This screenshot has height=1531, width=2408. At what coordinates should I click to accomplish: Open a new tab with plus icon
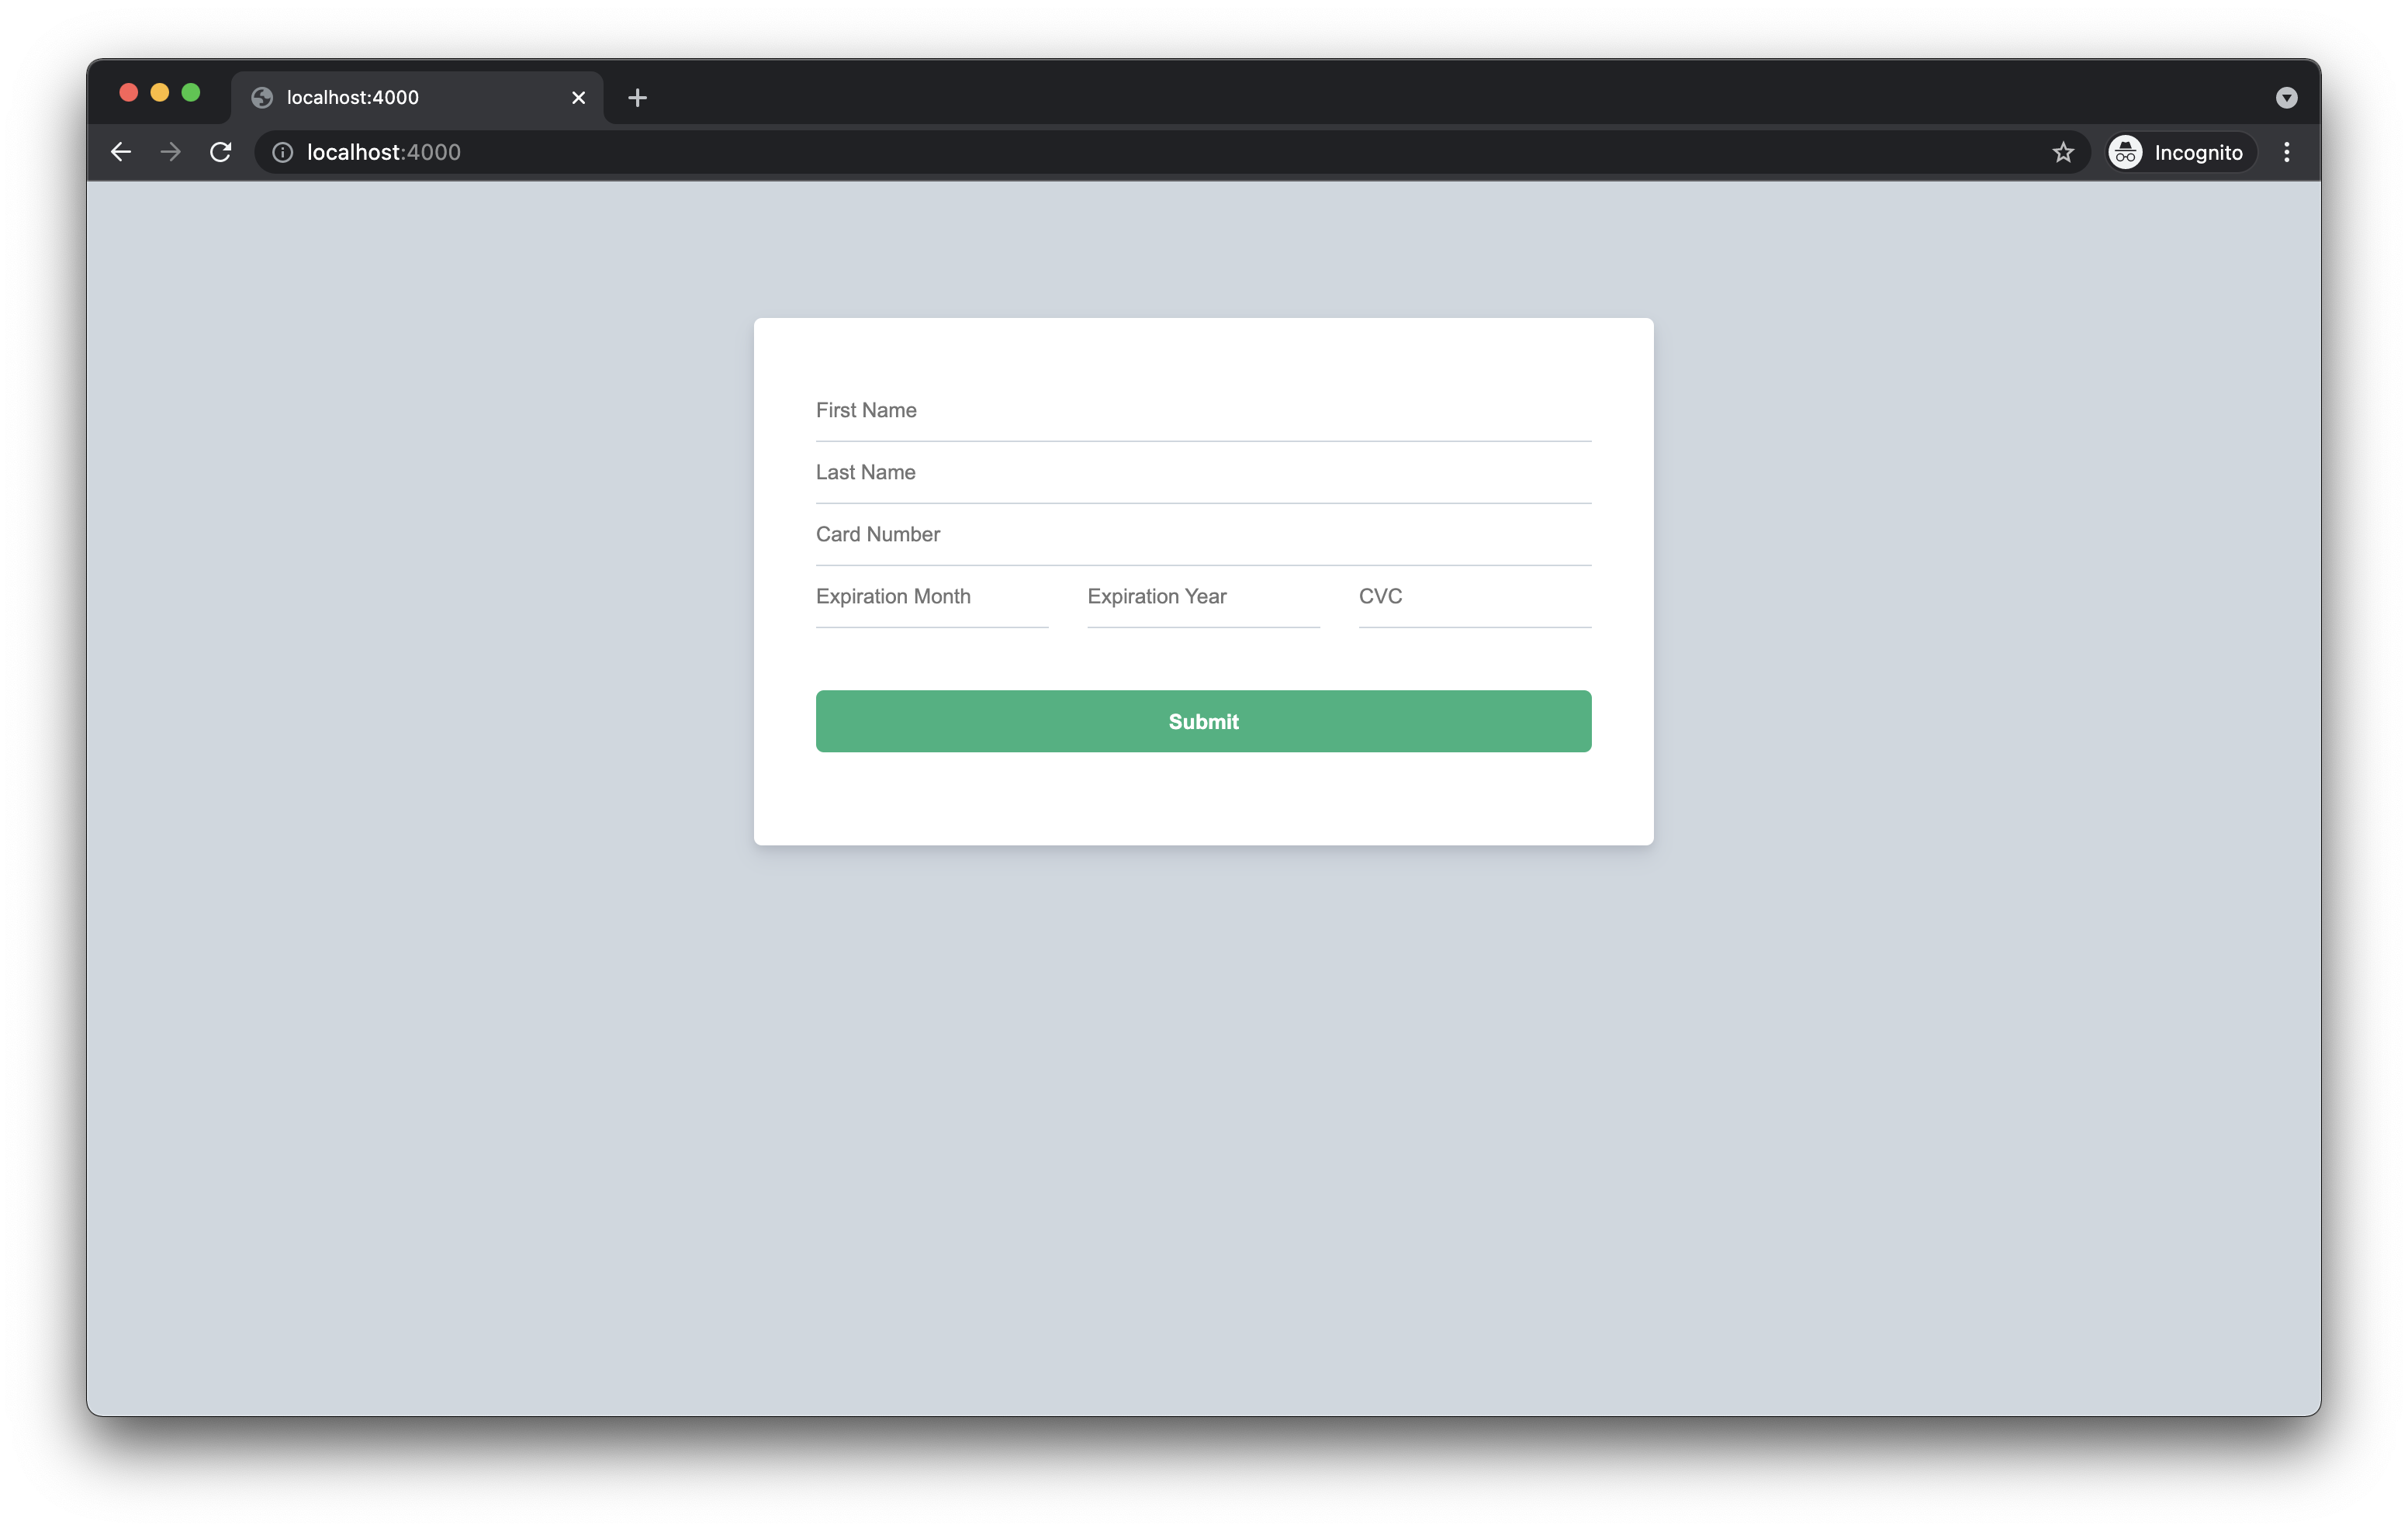(x=637, y=98)
